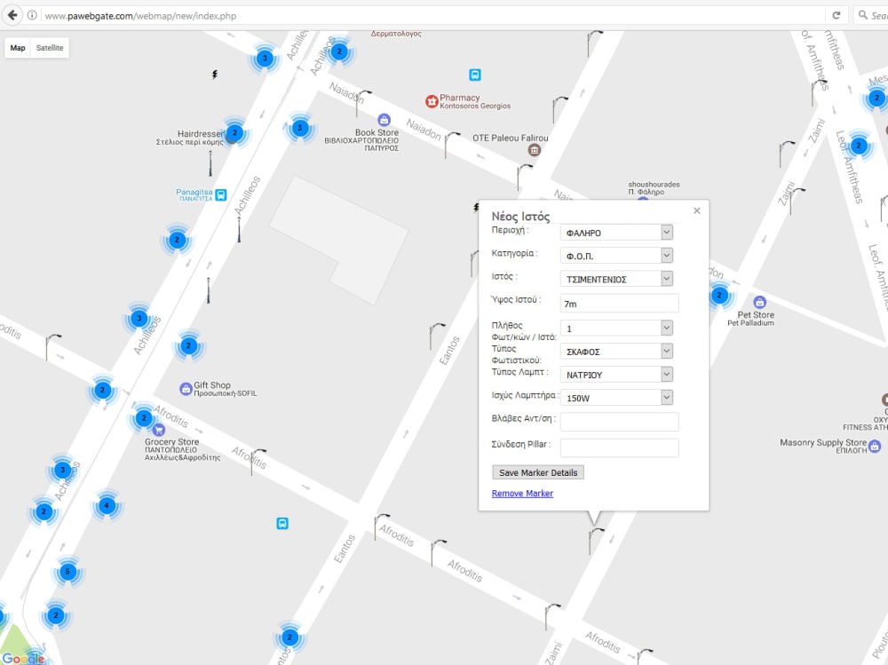Select the blue cluster marker labeled 5
This screenshot has width=888, height=665.
(x=67, y=573)
